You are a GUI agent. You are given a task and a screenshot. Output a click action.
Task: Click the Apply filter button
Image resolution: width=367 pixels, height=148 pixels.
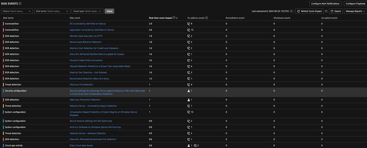tap(109, 11)
